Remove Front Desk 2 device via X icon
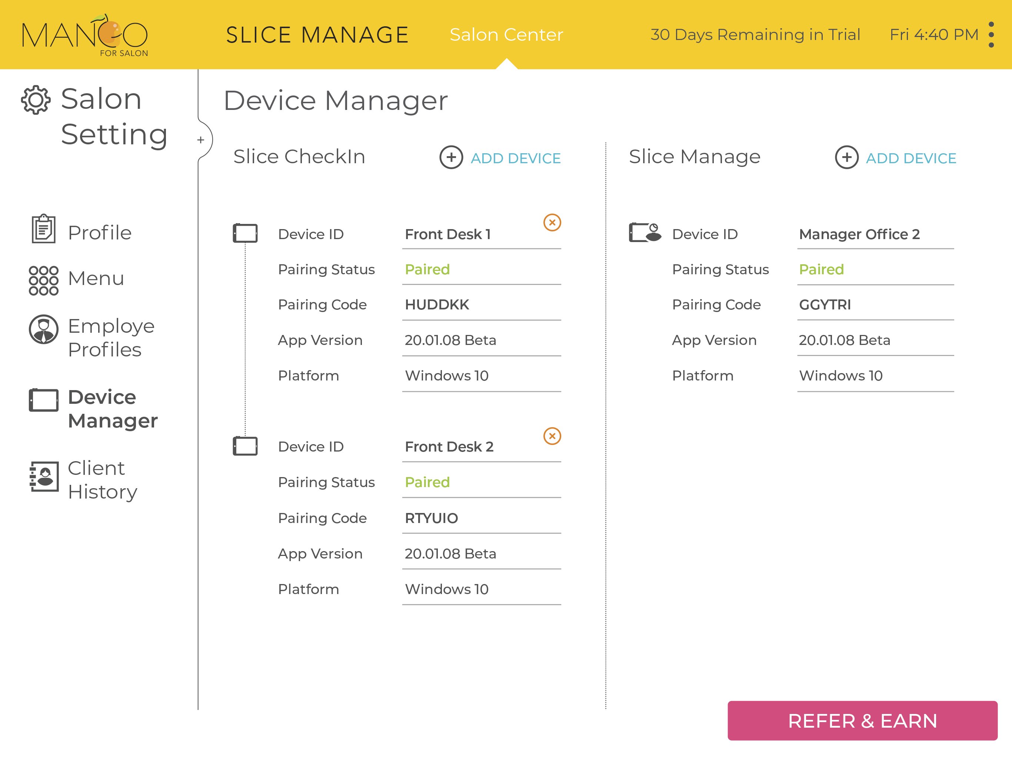The image size is (1012, 758). (552, 436)
